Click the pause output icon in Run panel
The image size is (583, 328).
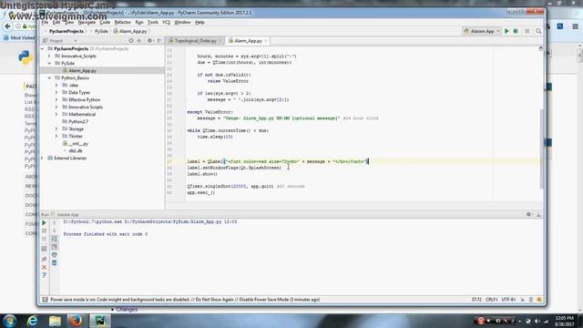click(x=44, y=239)
